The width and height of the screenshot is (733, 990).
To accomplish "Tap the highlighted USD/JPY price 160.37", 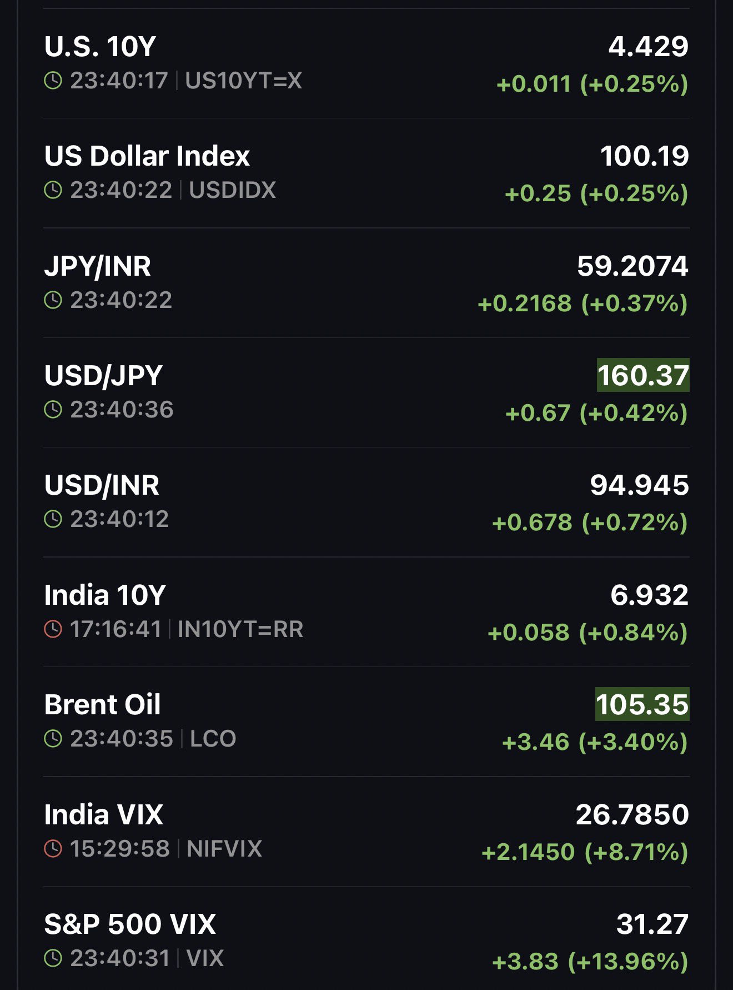I will tap(642, 375).
